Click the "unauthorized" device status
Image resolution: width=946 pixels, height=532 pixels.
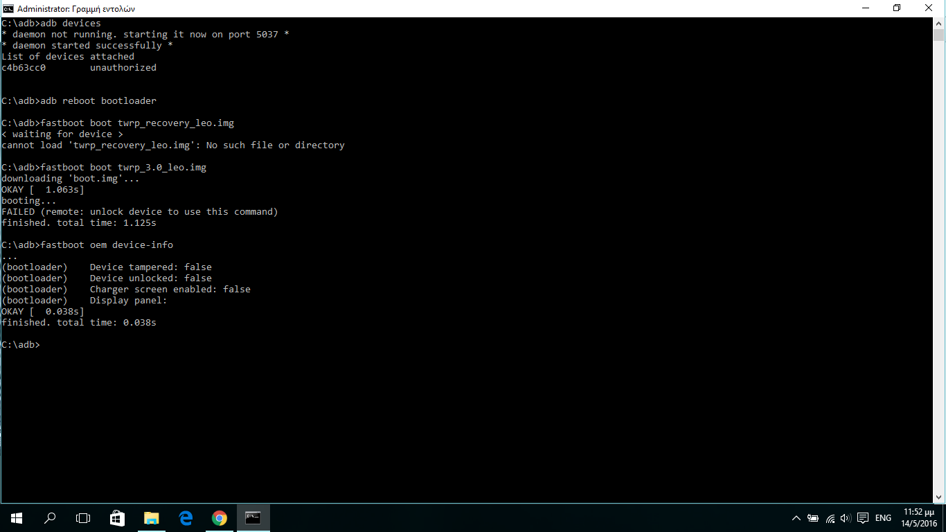click(x=123, y=68)
